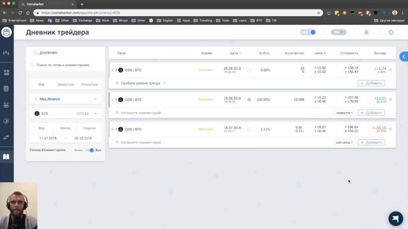Toggle the status circle in 05.09.2018 row
The image size is (408, 229).
tap(249, 70)
